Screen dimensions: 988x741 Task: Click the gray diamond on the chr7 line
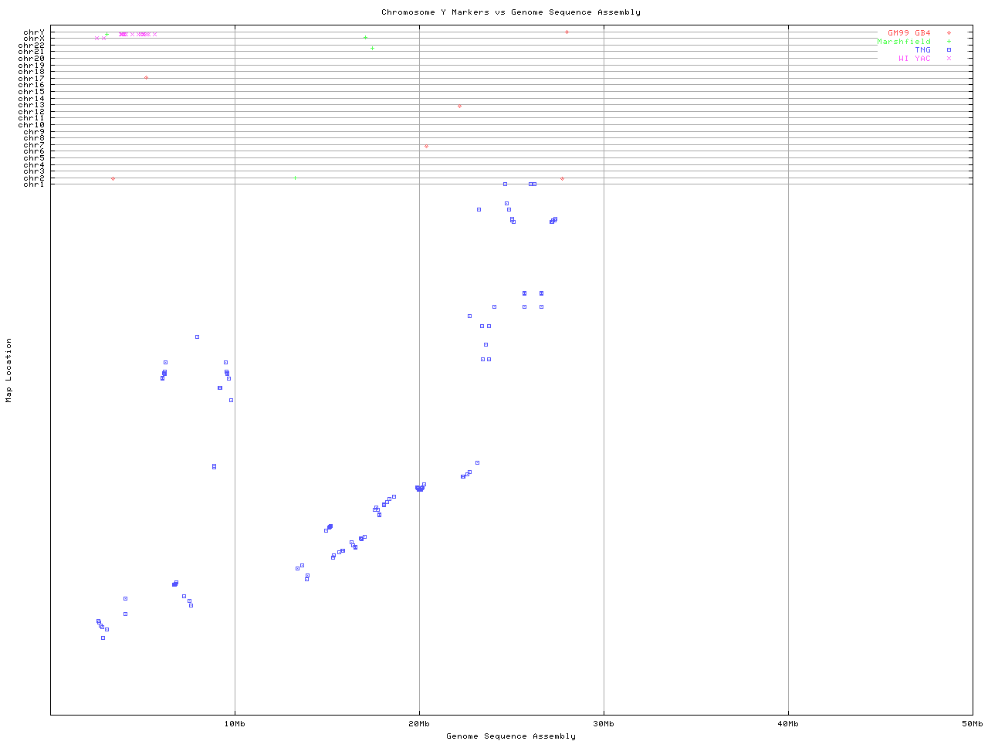[x=426, y=146]
